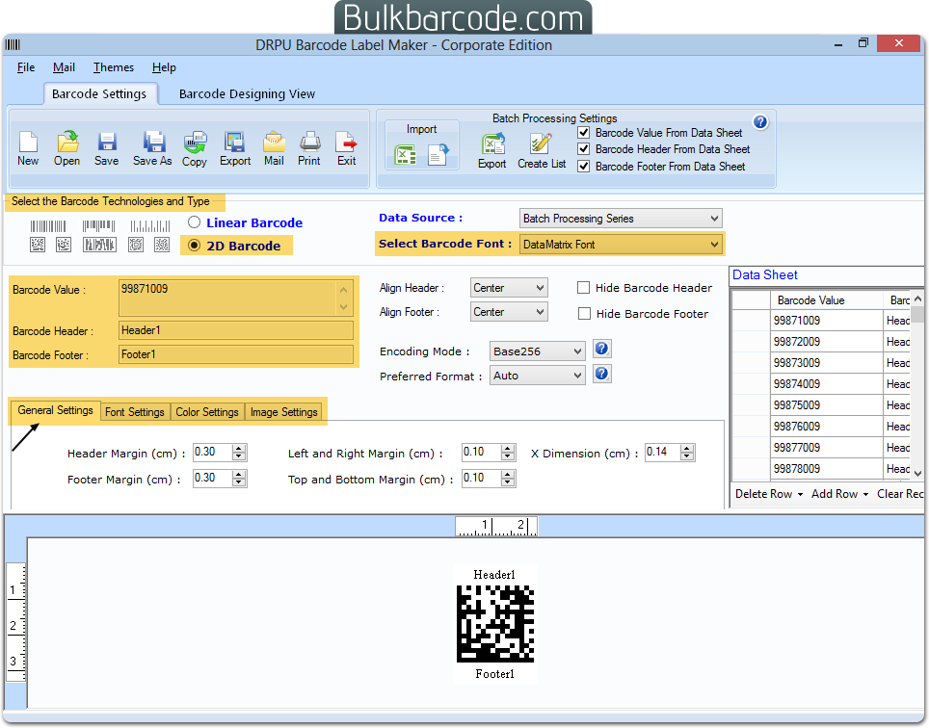The width and height of the screenshot is (929, 728).
Task: Select the Linear Barcode radio button
Action: (194, 221)
